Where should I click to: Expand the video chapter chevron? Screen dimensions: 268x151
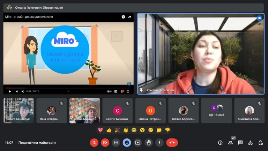[x=69, y=91]
